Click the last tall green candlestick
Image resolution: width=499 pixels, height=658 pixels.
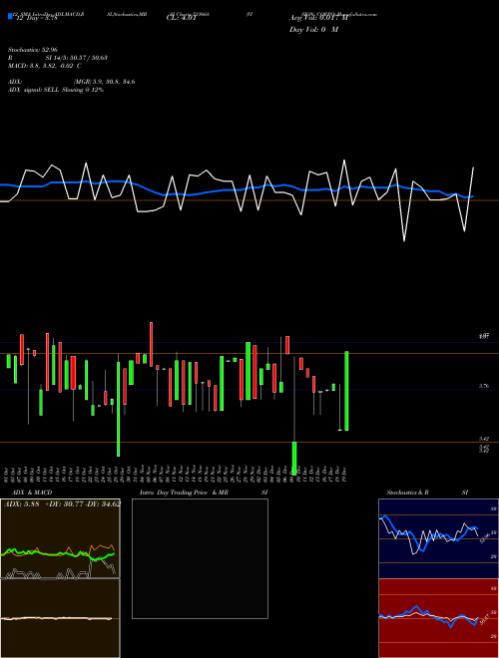click(x=346, y=391)
